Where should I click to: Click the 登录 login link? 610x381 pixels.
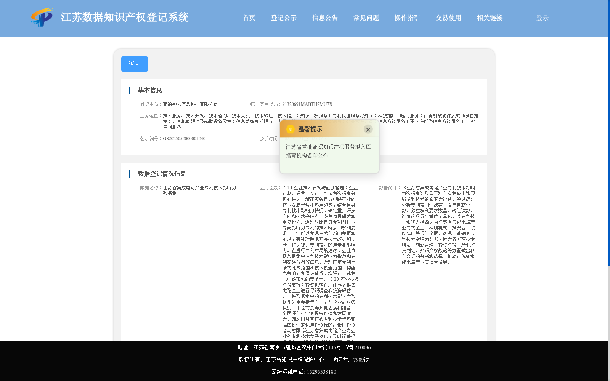click(x=543, y=18)
